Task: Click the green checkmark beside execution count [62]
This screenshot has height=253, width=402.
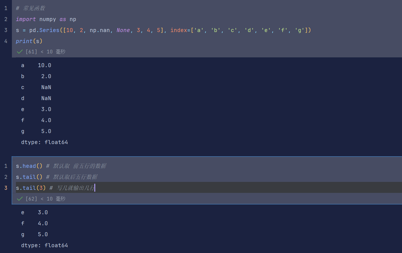Action: pos(20,199)
